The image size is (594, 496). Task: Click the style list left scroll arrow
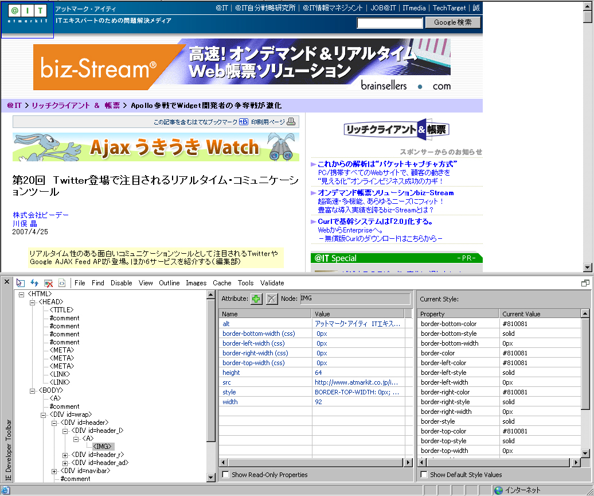pyautogui.click(x=421, y=462)
